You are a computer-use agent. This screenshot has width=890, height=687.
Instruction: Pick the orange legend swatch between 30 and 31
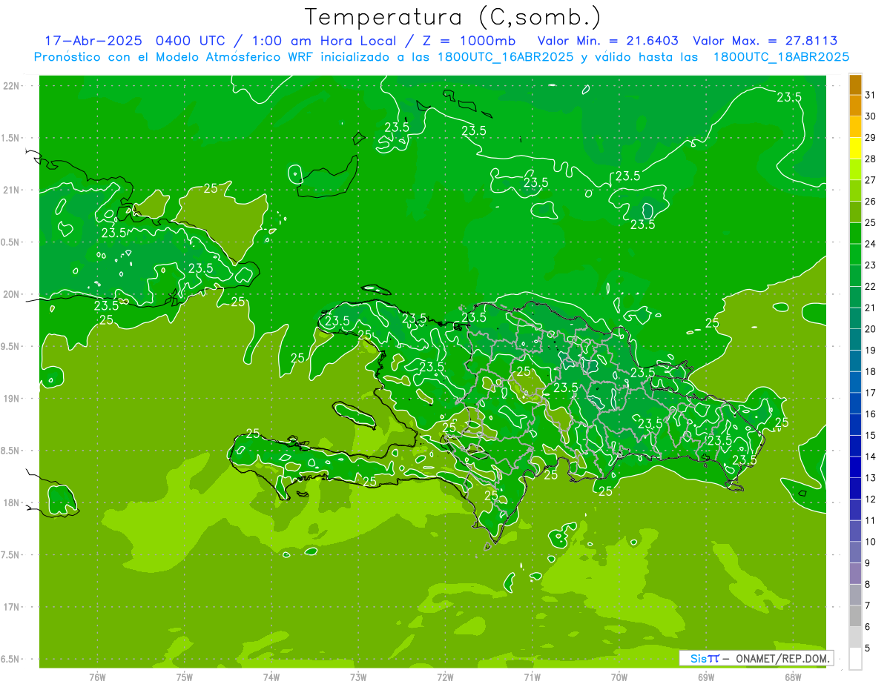click(x=855, y=105)
